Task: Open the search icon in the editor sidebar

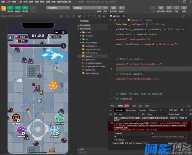Action: click(84, 16)
